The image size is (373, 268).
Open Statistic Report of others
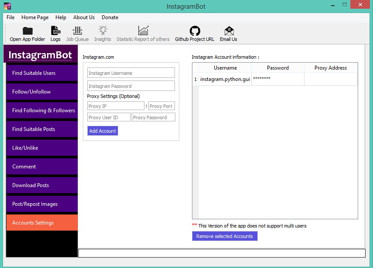[143, 31]
